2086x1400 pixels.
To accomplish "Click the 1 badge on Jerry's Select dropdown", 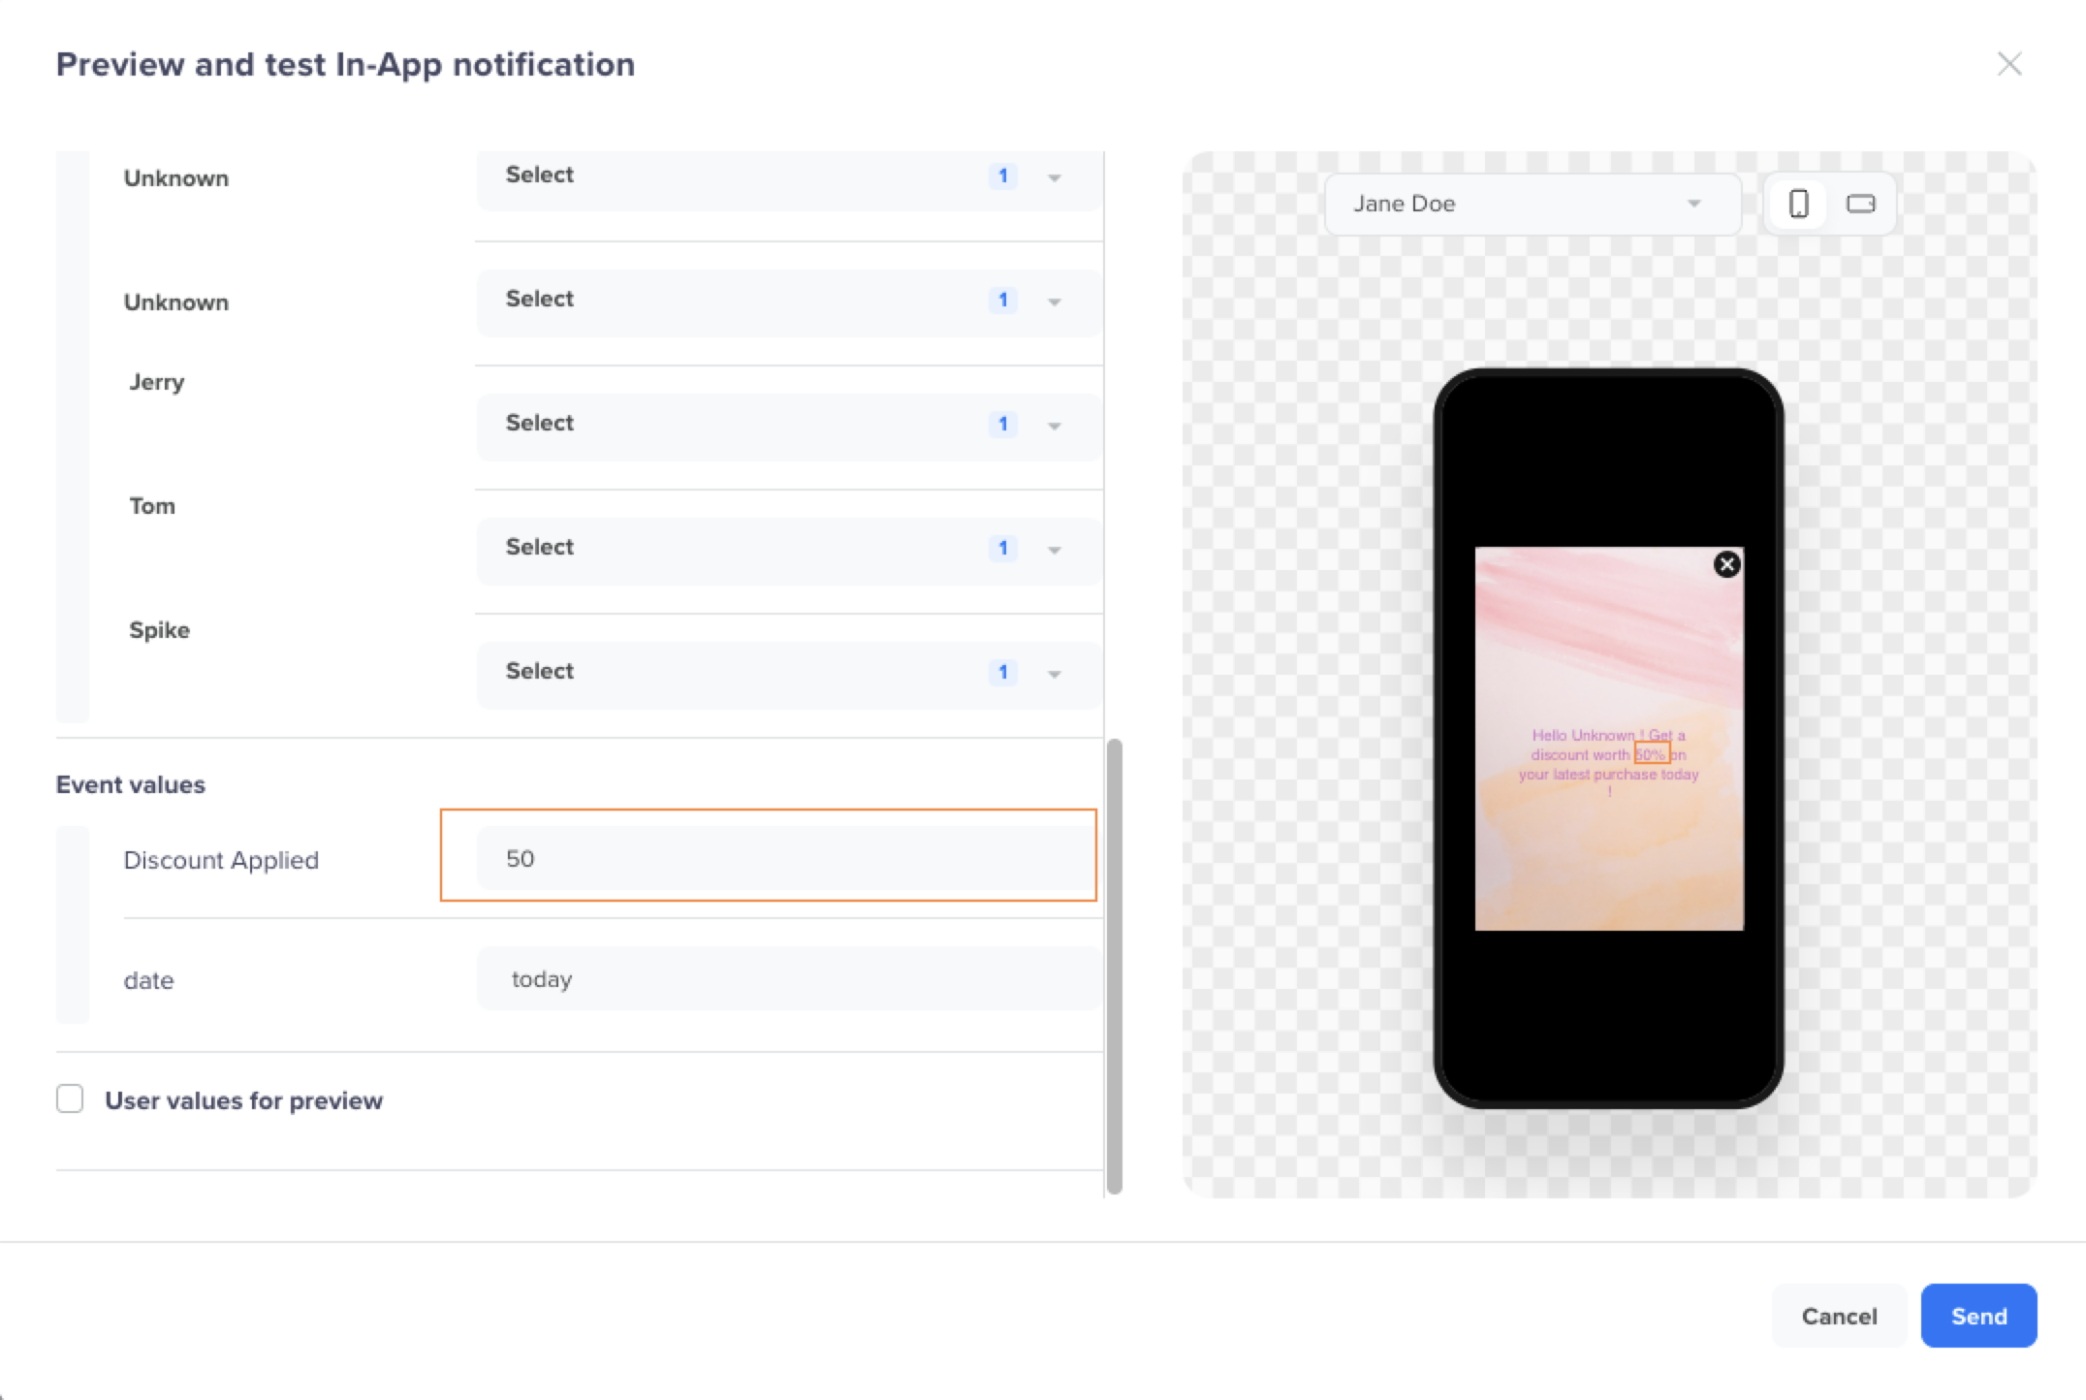I will (1003, 424).
